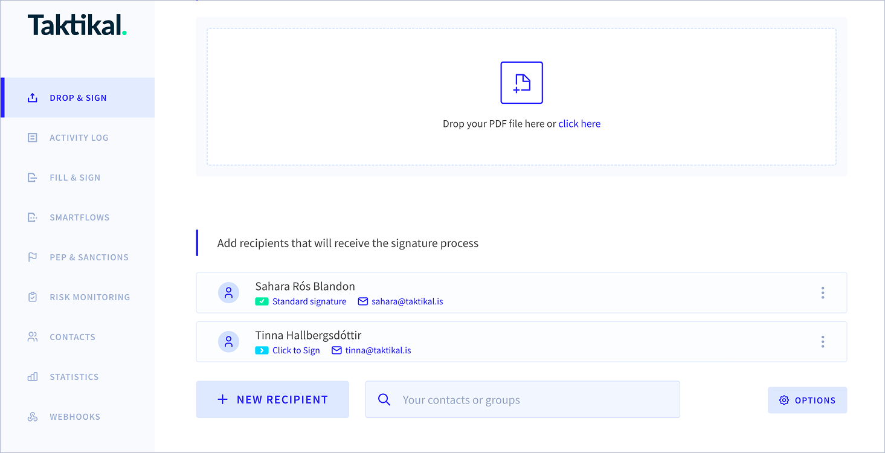Screen dimensions: 885x453
Task: Open the three-dot menu for Sahara Rós Blandon
Action: 823,293
